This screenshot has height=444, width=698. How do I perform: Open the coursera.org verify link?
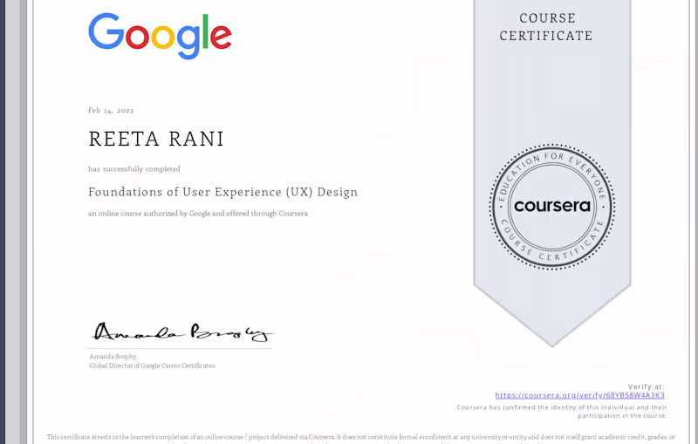(579, 395)
